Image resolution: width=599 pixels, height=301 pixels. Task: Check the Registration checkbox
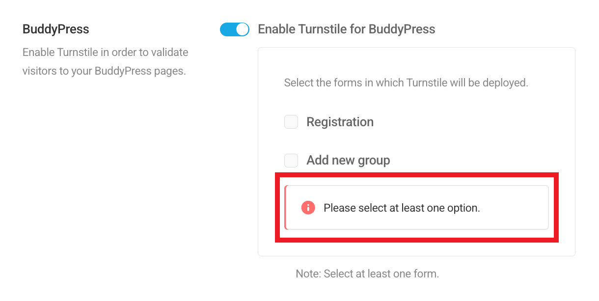(291, 121)
